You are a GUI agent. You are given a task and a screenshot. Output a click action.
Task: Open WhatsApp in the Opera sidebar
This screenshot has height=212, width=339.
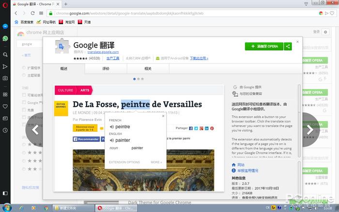tap(5, 38)
